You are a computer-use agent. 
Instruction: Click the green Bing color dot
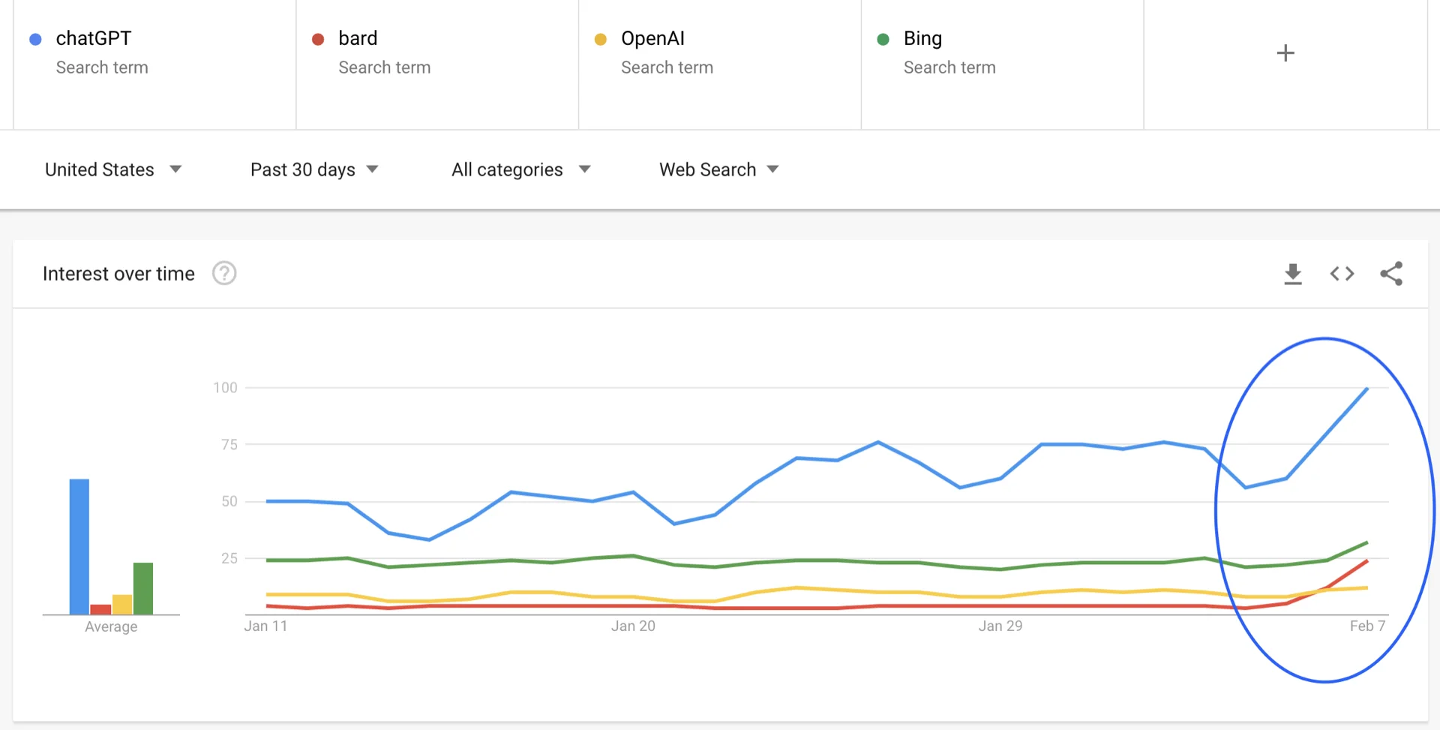pos(883,39)
